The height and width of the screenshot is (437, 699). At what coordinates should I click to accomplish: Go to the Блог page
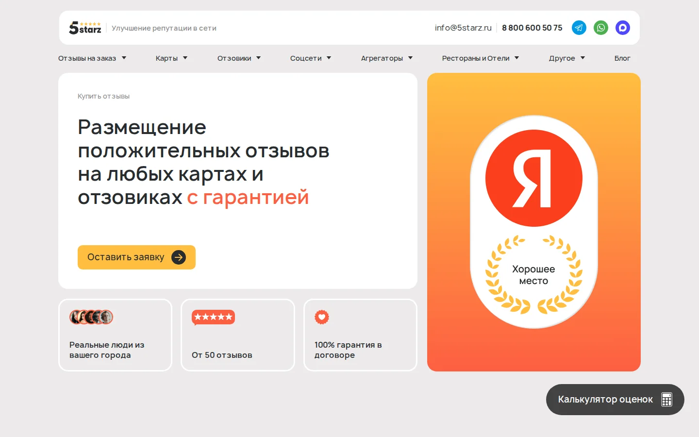point(622,58)
